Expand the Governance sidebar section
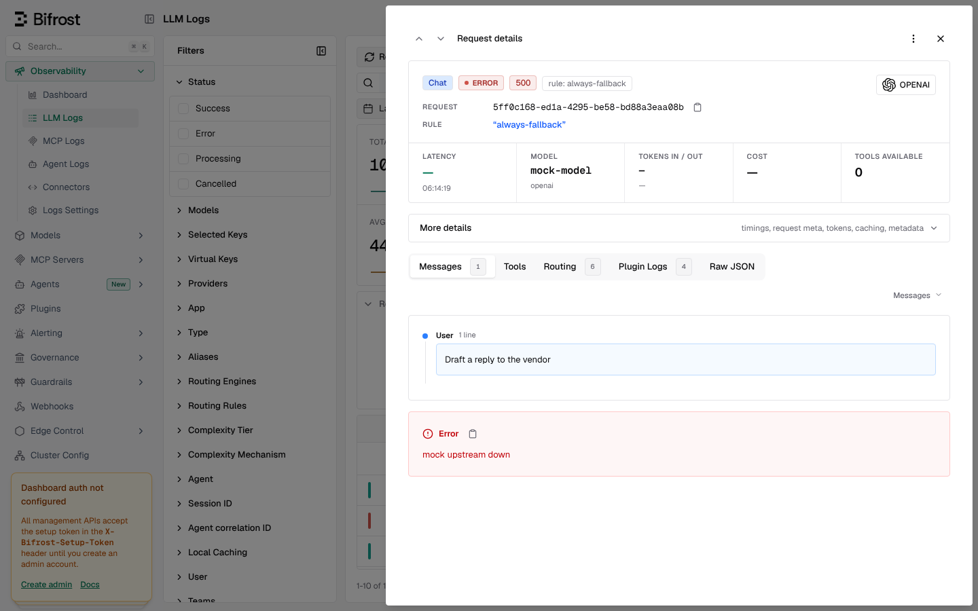This screenshot has height=611, width=978. [80, 358]
